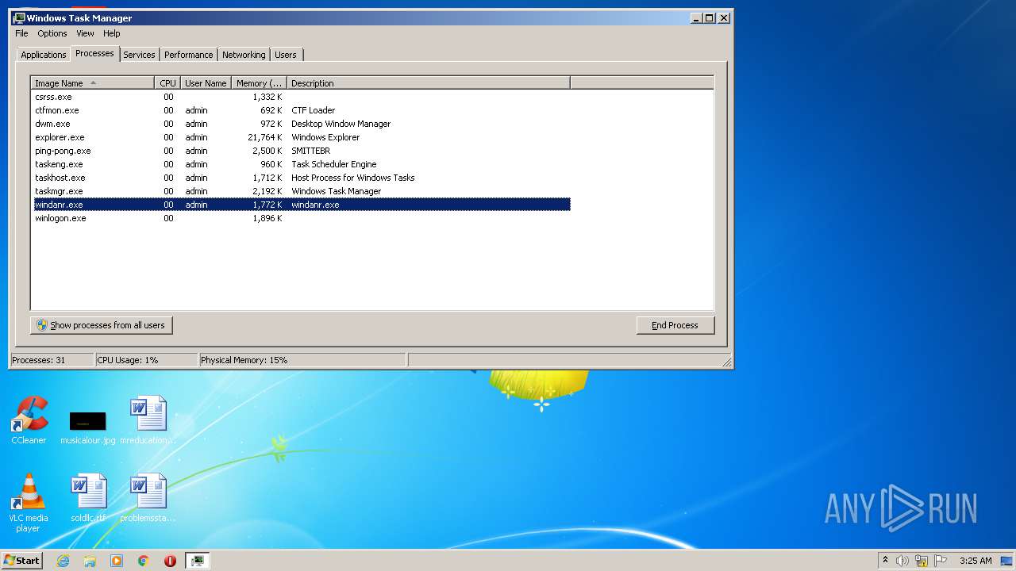
Task: Select taskmgr.exe process row
Action: tap(301, 191)
